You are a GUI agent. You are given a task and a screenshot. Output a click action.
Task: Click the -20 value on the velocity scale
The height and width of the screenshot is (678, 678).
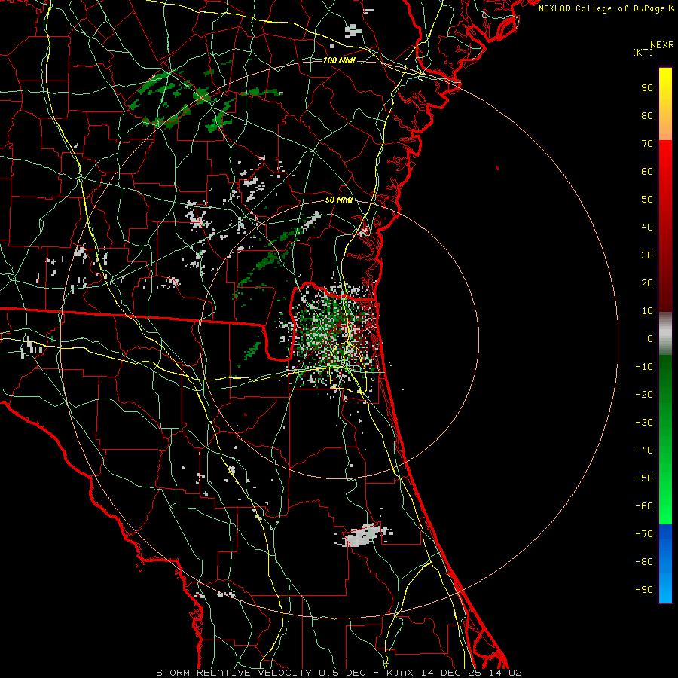[x=644, y=395]
